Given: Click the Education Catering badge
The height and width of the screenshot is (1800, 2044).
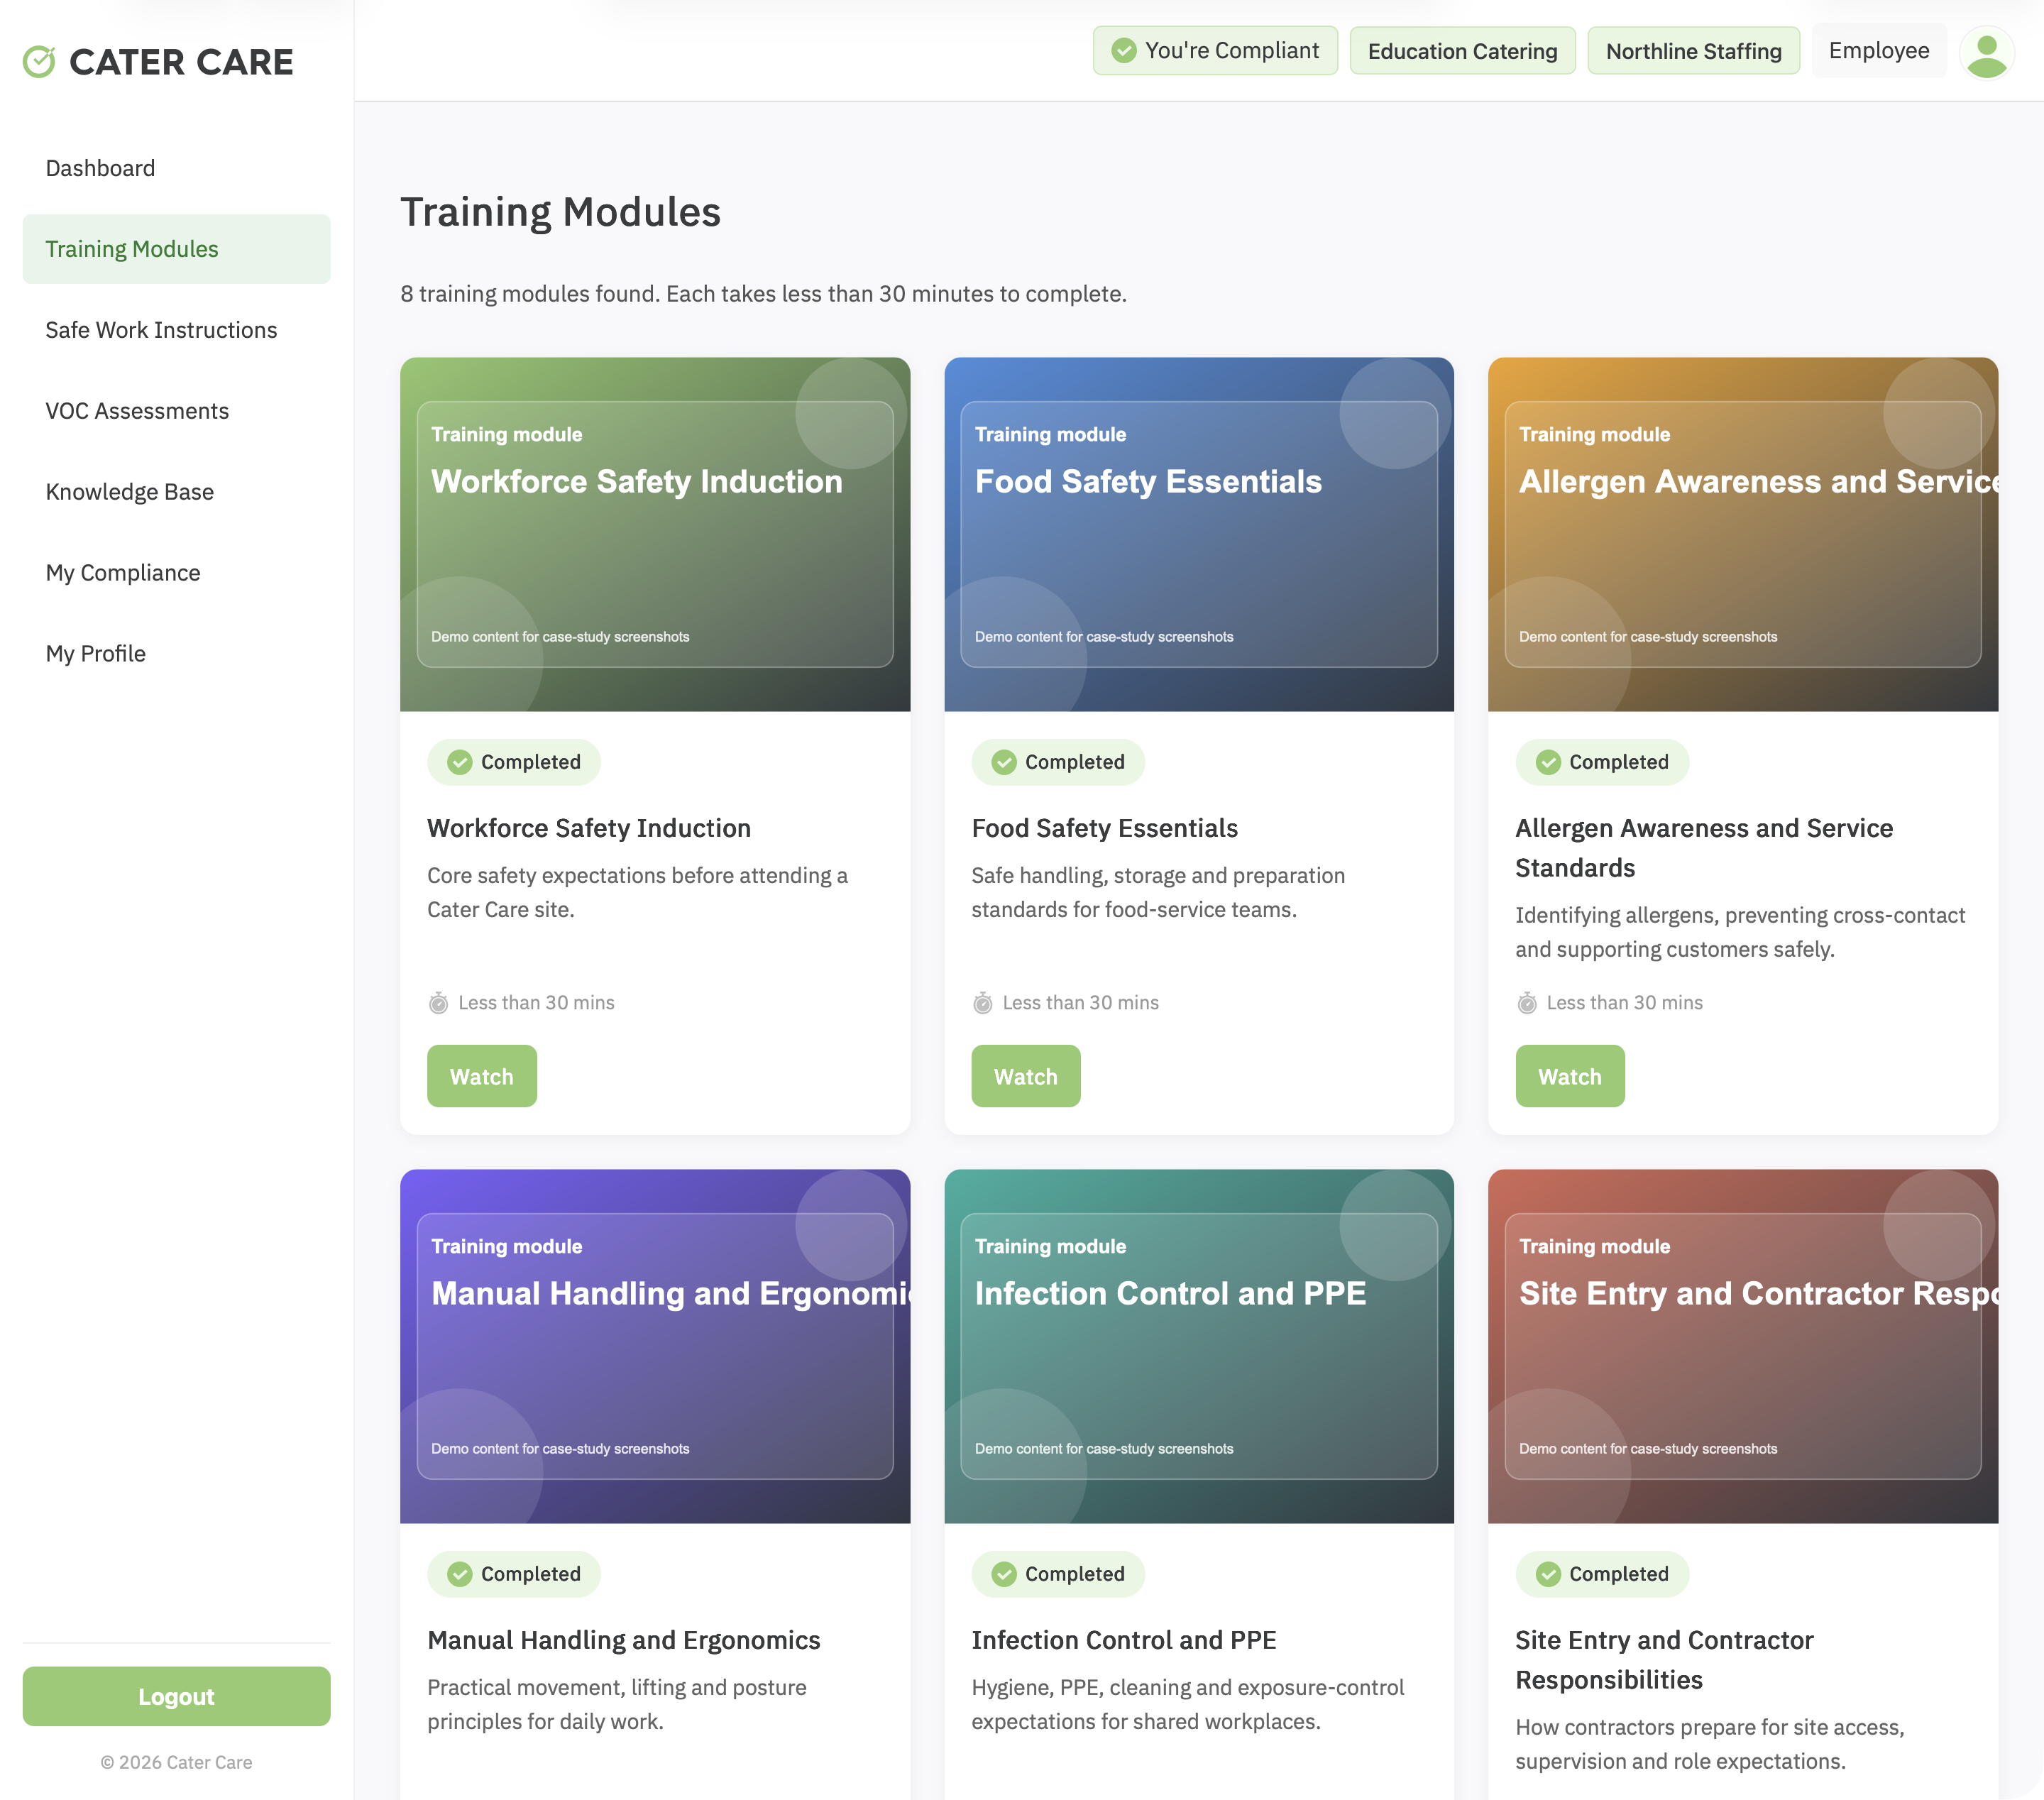Looking at the screenshot, I should (1462, 51).
